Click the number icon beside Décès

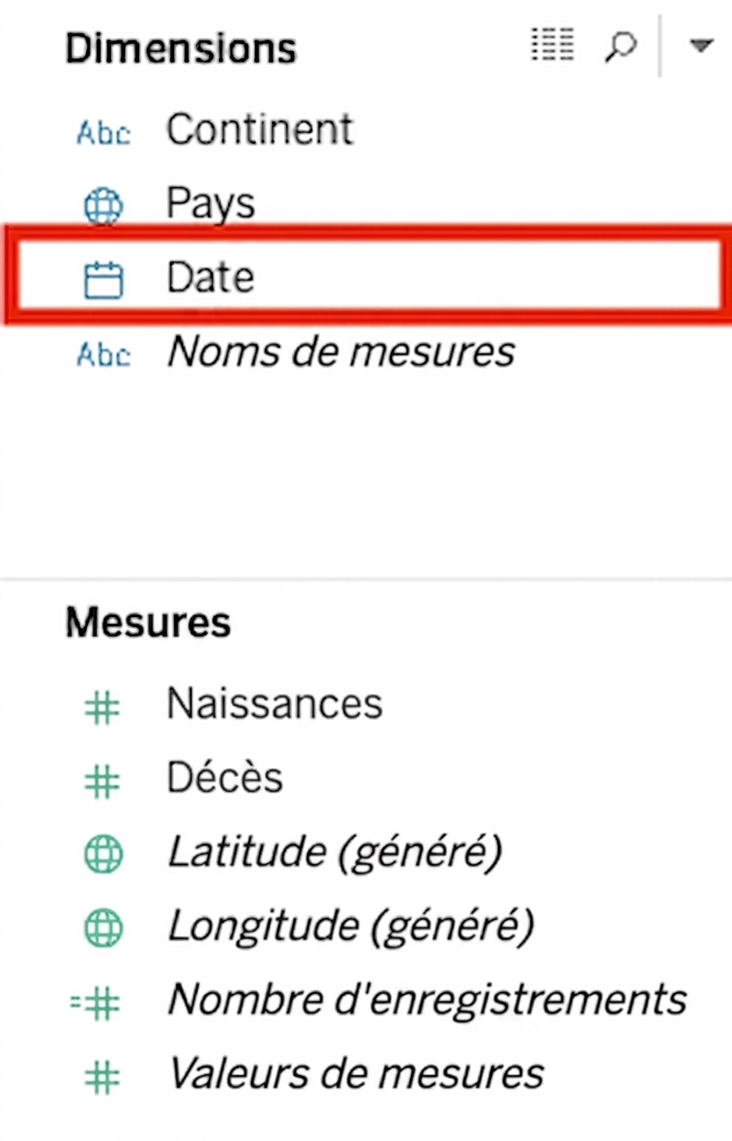pos(102,781)
